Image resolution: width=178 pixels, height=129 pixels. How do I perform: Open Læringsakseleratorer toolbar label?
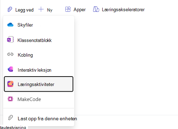click(x=123, y=10)
